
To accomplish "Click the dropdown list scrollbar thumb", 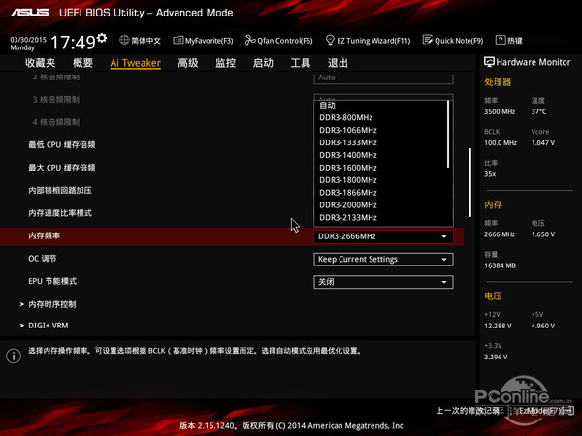I will pyautogui.click(x=448, y=134).
